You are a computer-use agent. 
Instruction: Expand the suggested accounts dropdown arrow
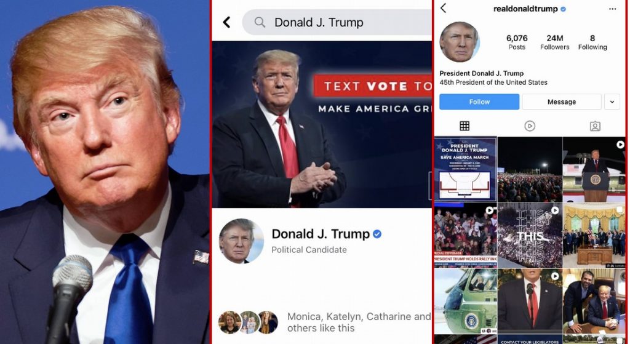(x=612, y=102)
